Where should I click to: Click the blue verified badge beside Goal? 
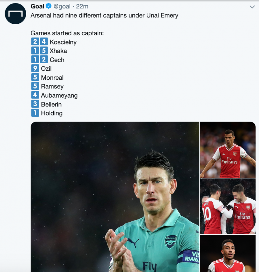point(49,6)
